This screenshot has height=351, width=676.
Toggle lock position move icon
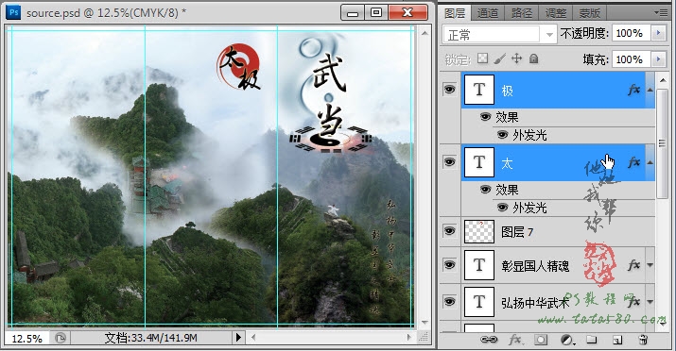516,58
